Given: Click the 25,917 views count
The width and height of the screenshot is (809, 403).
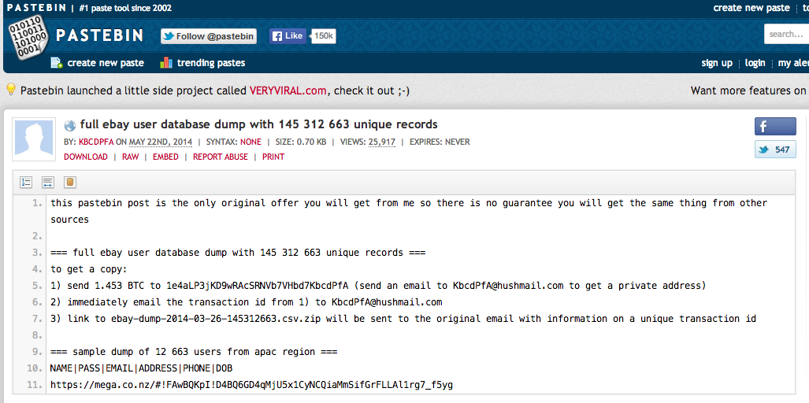Looking at the screenshot, I should click(382, 142).
